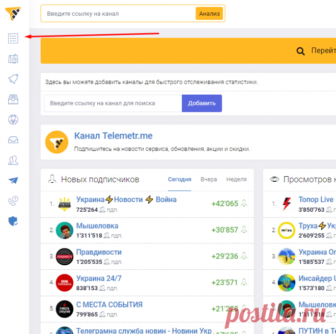The width and height of the screenshot is (336, 334).
Task: Open the newspaper posts icon in the sidebar
Action: [13, 59]
